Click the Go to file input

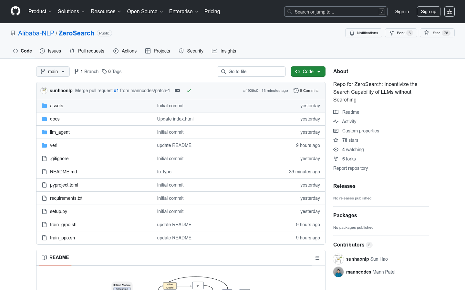coord(251,72)
